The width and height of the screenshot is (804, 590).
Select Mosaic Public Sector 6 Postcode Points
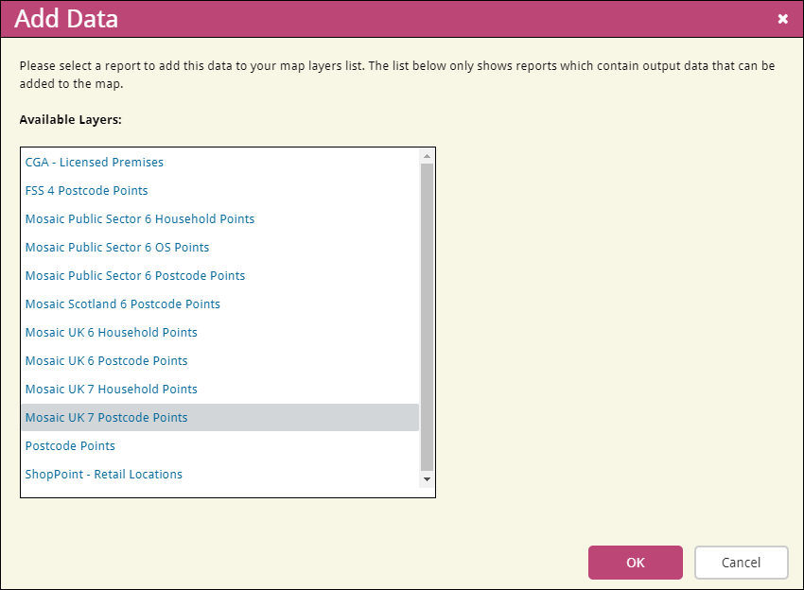point(220,276)
